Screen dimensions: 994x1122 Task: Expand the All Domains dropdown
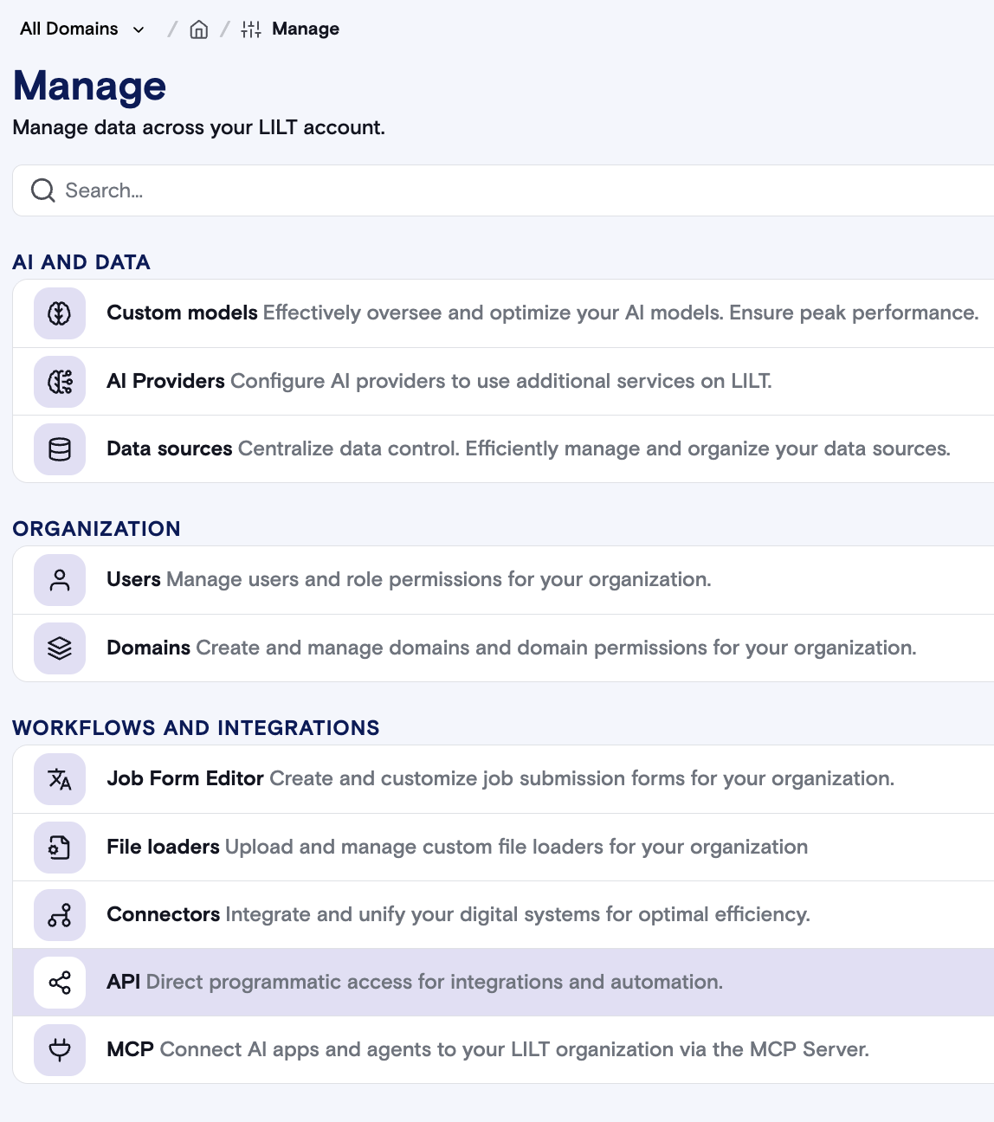click(x=82, y=29)
